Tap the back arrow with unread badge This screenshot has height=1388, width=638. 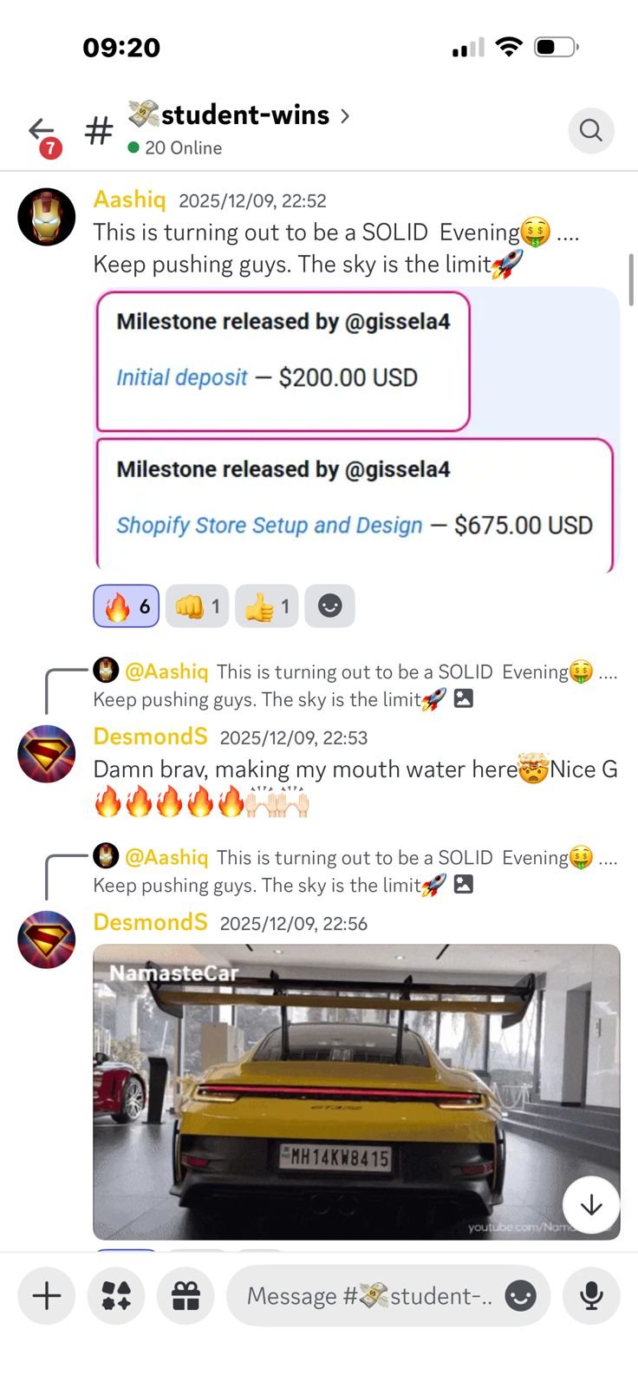point(42,133)
